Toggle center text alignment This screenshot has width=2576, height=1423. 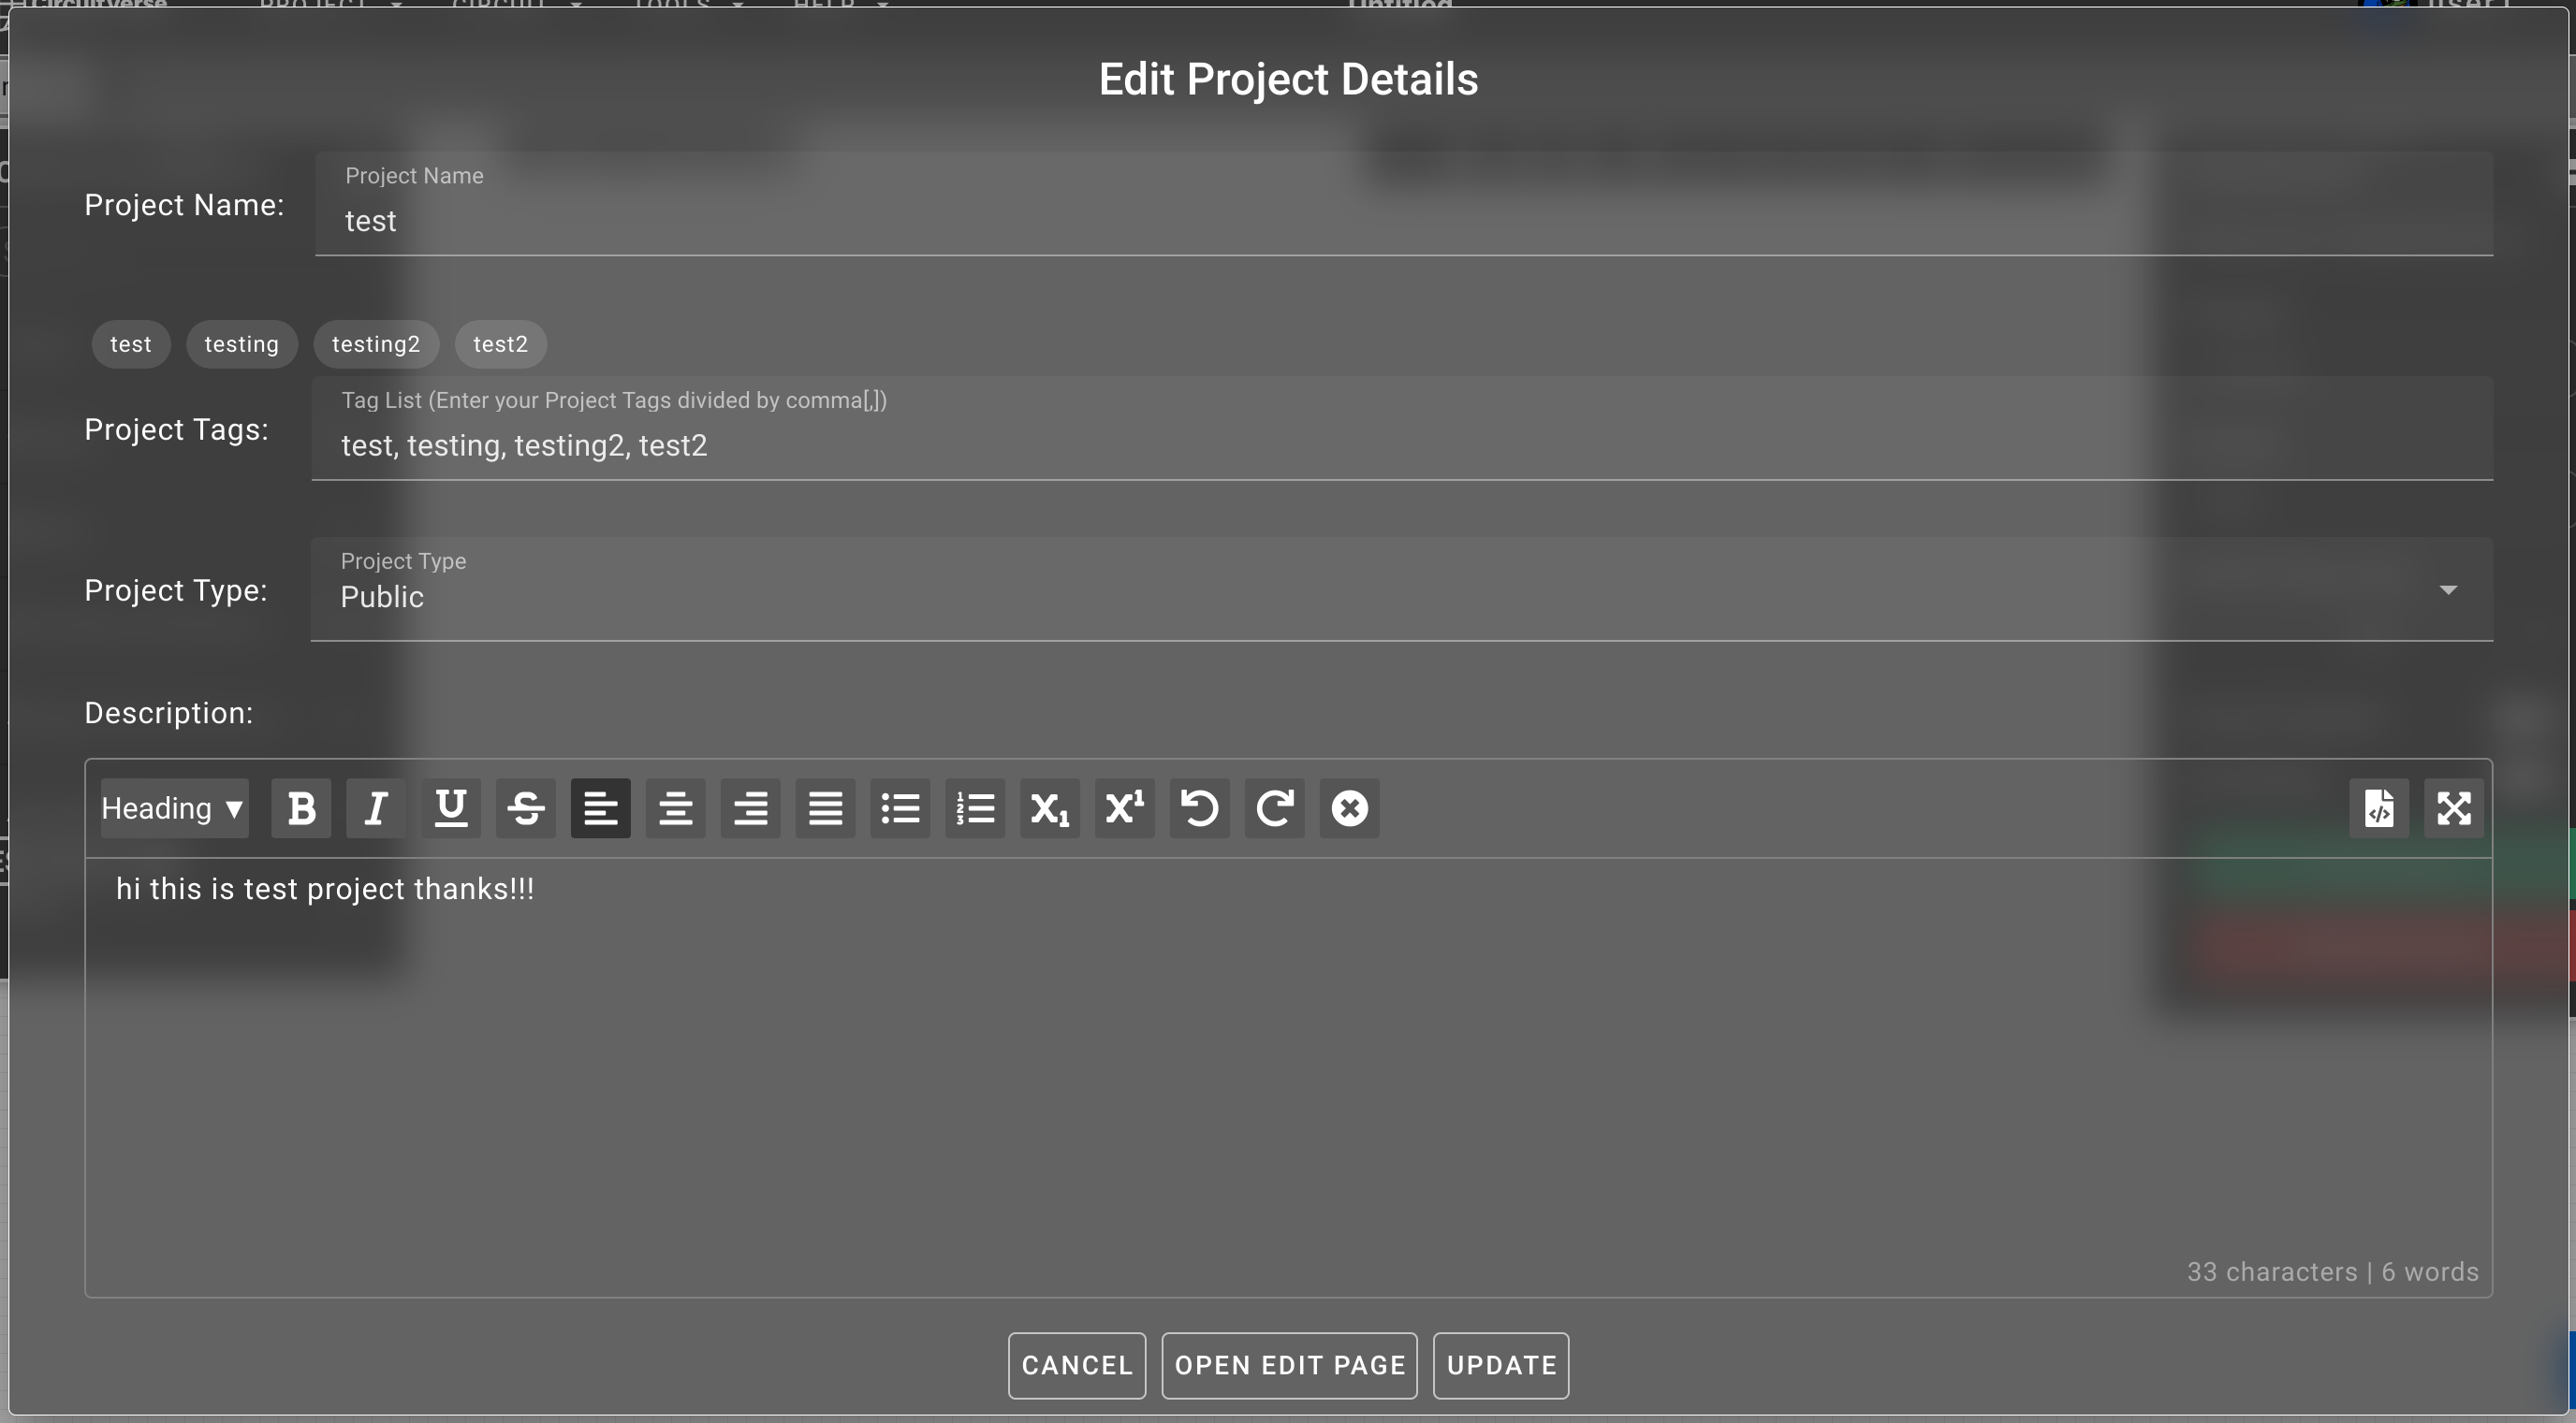point(675,808)
